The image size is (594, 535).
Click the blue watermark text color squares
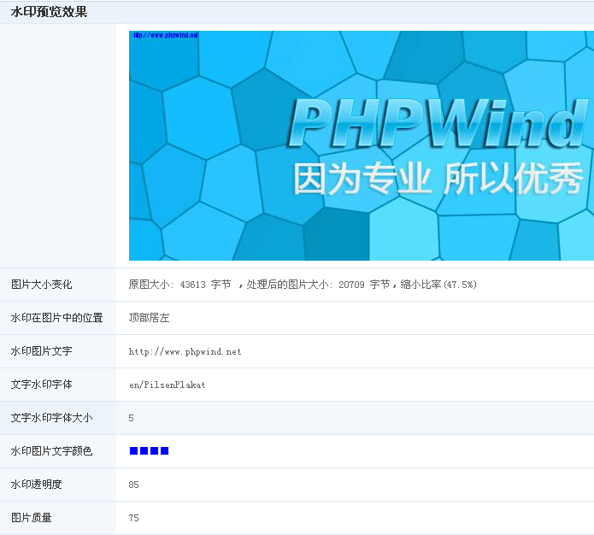coord(149,451)
